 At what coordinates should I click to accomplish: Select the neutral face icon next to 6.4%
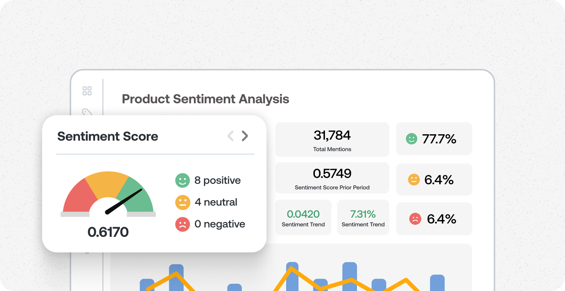413,179
